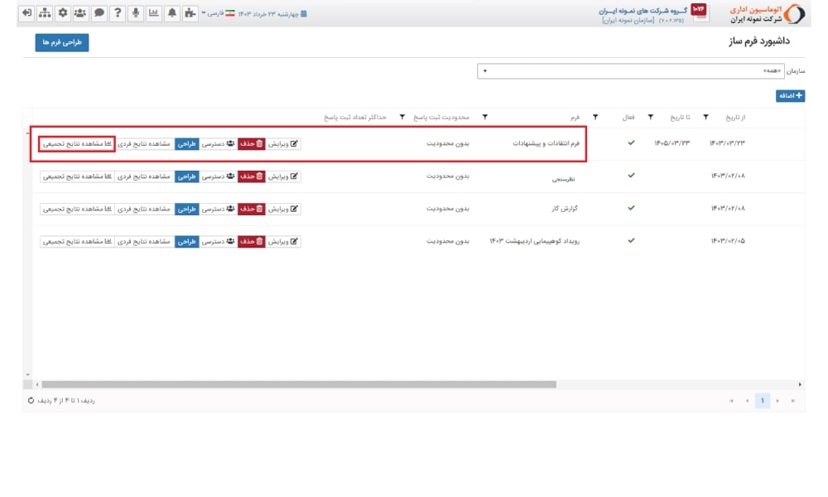Open the organization chart icon
The height and width of the screenshot is (497, 828).
45,13
